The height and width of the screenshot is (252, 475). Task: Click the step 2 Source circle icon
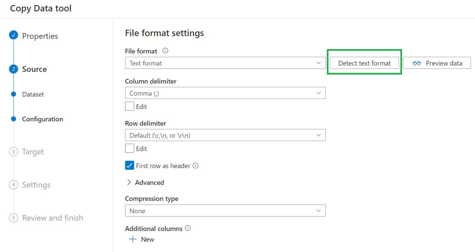(13, 69)
